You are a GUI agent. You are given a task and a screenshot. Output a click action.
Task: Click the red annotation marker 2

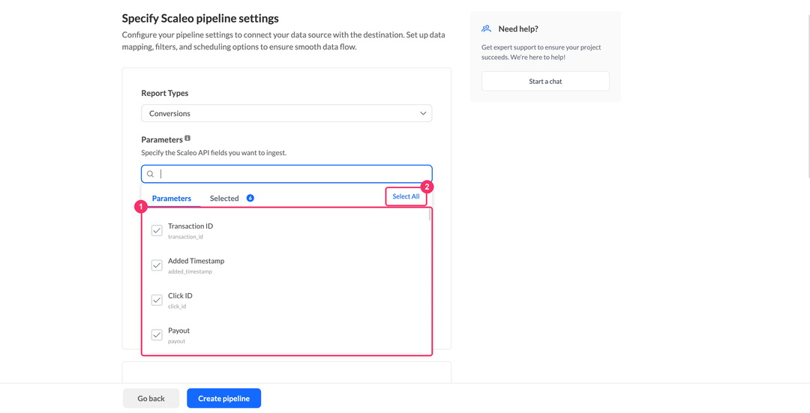click(427, 187)
